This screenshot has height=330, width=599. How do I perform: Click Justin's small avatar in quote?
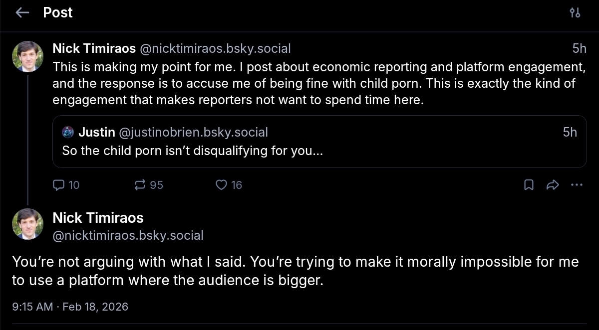(x=68, y=132)
